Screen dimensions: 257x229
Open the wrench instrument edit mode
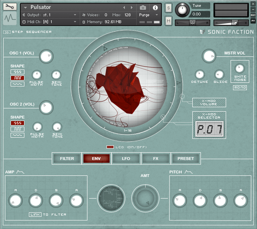click(10, 6)
